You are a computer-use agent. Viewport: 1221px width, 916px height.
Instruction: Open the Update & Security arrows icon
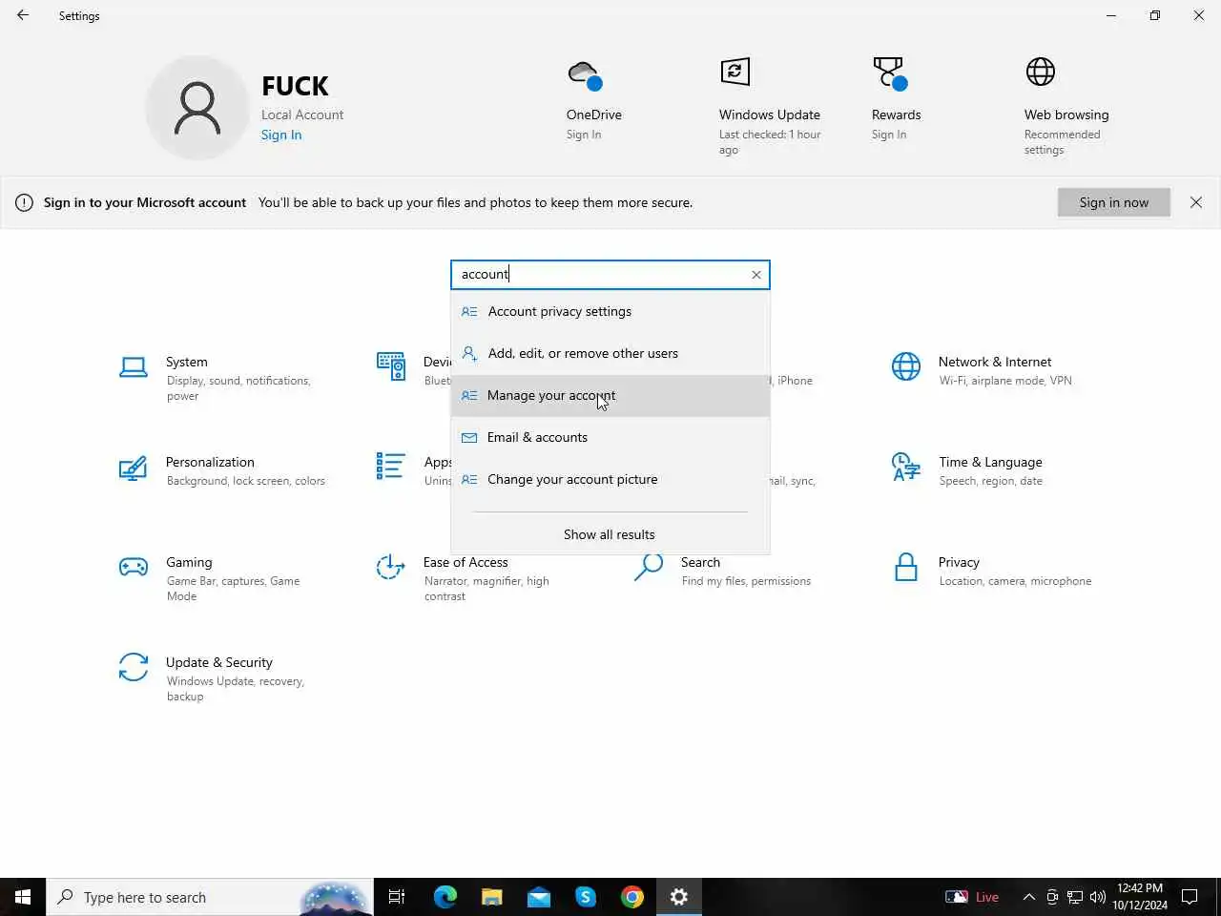click(134, 668)
